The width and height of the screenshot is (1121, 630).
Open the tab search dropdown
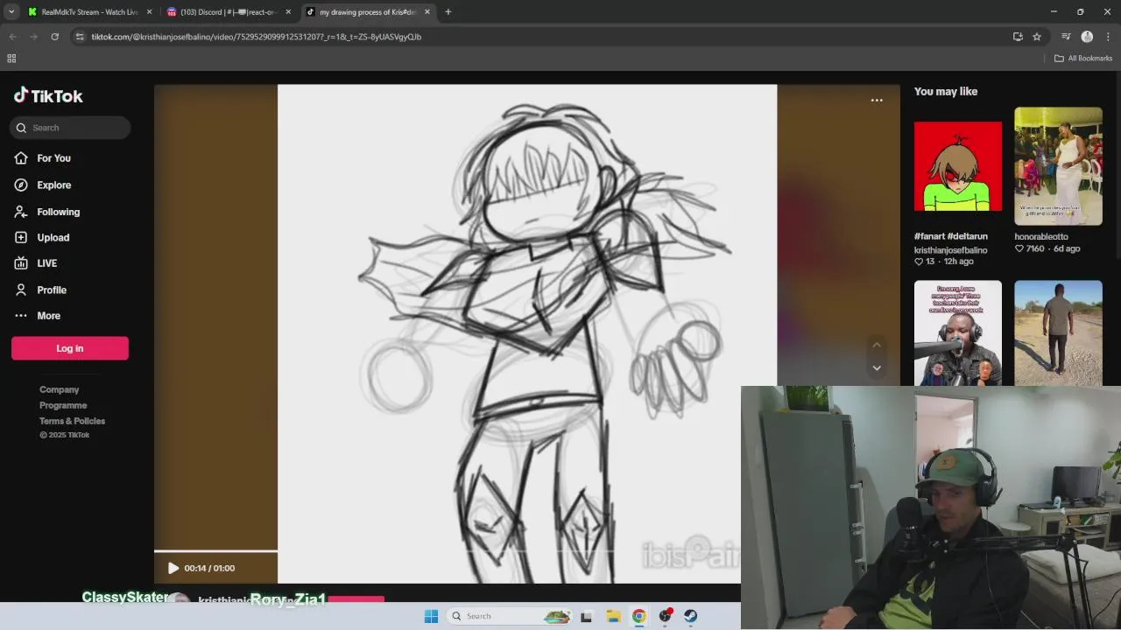point(11,12)
